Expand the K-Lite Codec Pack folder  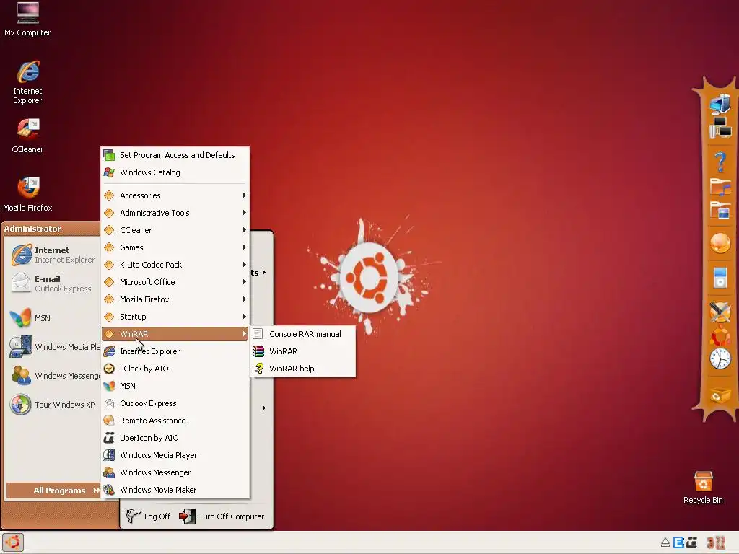(175, 265)
